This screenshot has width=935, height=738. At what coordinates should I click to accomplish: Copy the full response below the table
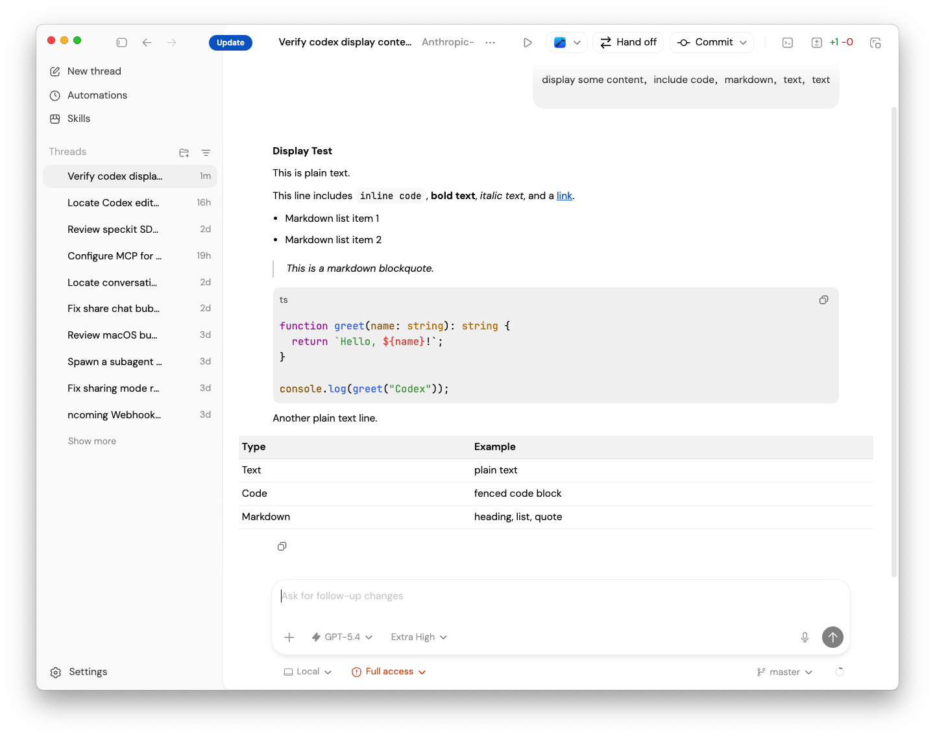[282, 546]
